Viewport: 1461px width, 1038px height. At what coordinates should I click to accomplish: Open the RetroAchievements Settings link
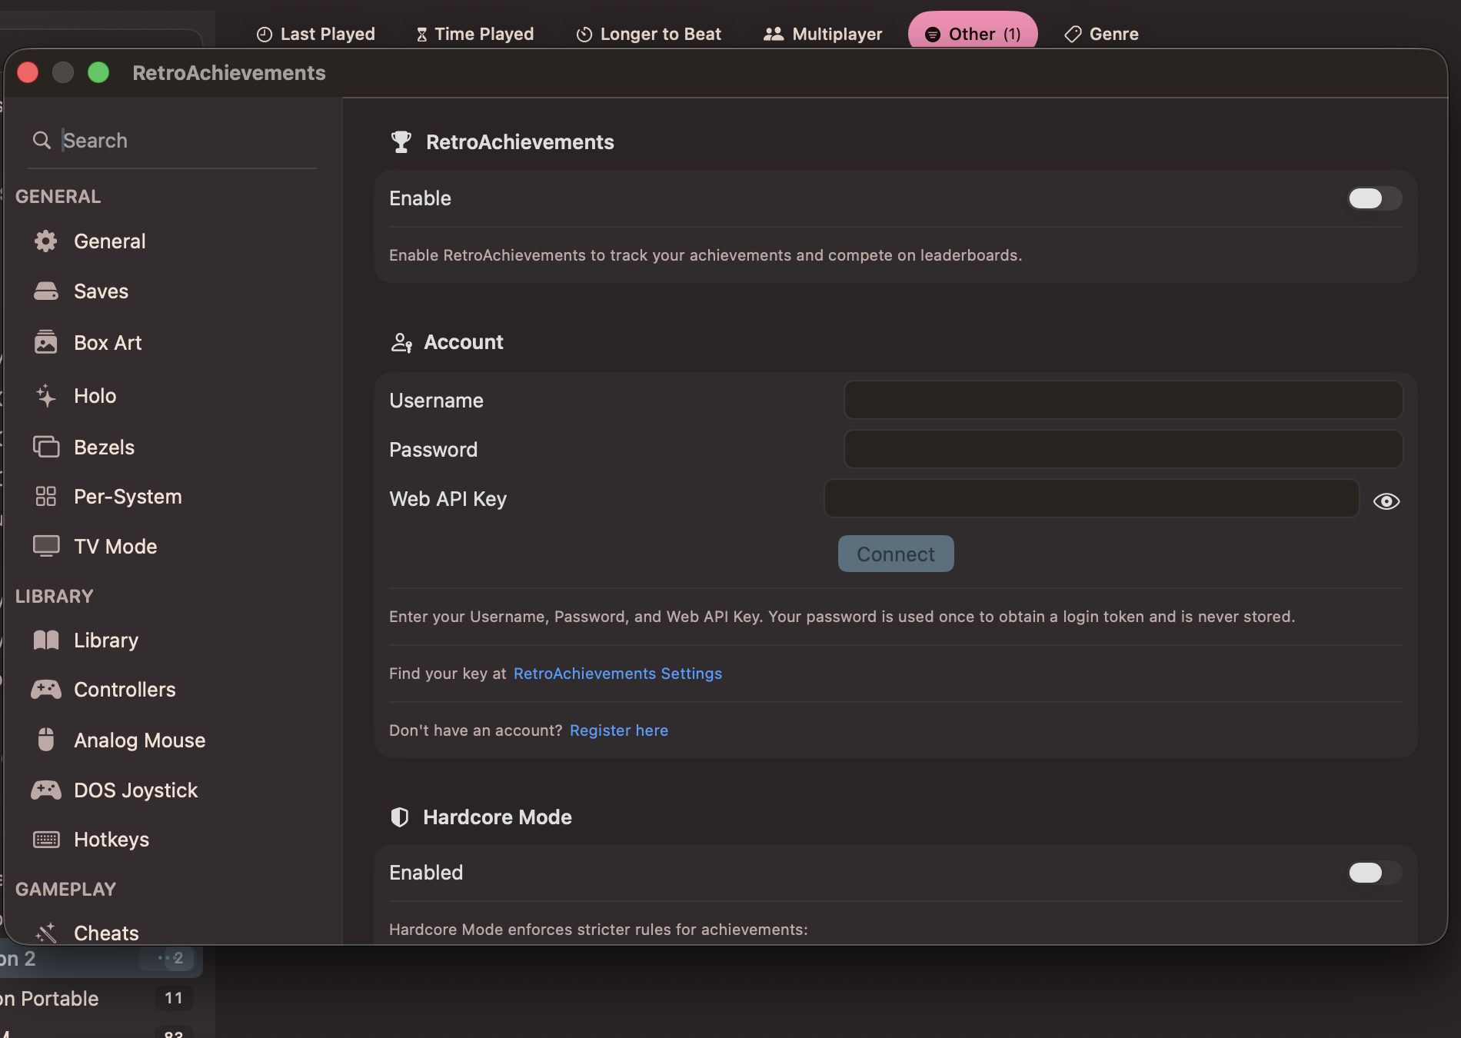point(617,674)
